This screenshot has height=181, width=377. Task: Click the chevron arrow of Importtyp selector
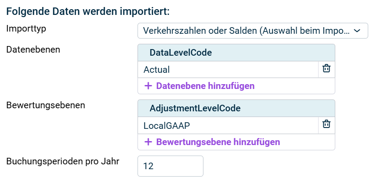pos(357,31)
